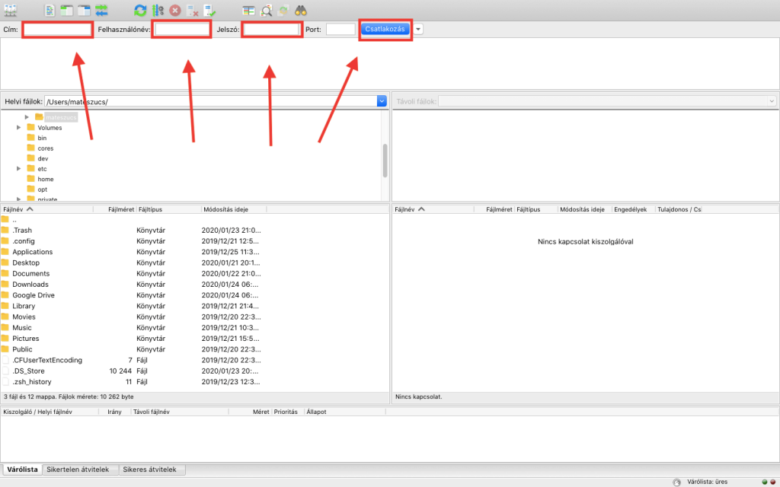Screen dimensions: 780x487
Task: Focus the Cím host input field
Action: point(58,30)
